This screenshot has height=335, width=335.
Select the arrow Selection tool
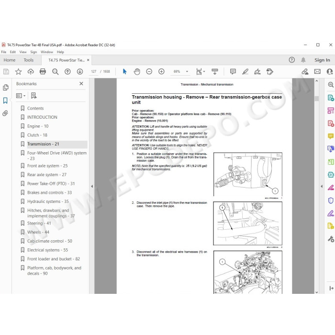pyautogui.click(x=125, y=72)
